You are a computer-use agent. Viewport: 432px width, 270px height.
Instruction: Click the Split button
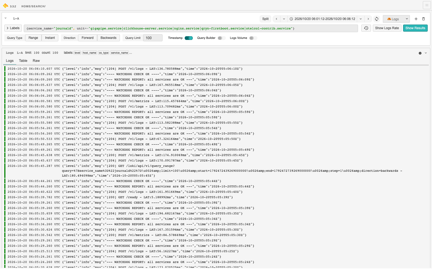pos(265,19)
